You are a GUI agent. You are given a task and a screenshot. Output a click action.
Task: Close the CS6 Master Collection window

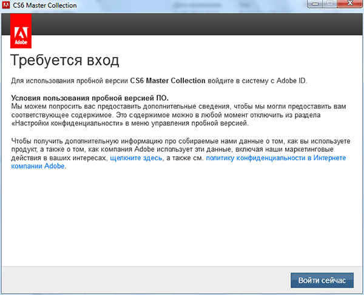349,4
